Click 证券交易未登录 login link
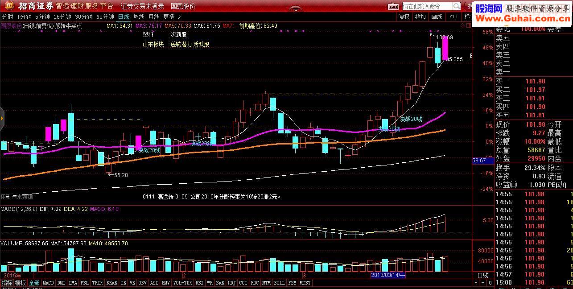 (x=142, y=6)
